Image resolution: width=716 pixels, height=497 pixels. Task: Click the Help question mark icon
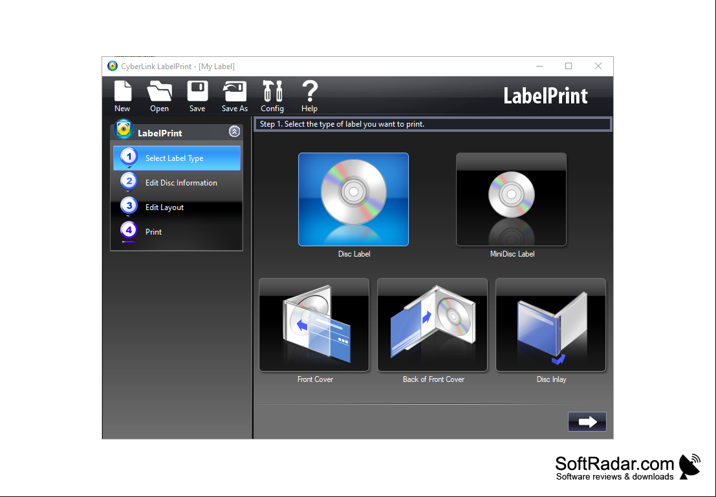click(x=310, y=91)
